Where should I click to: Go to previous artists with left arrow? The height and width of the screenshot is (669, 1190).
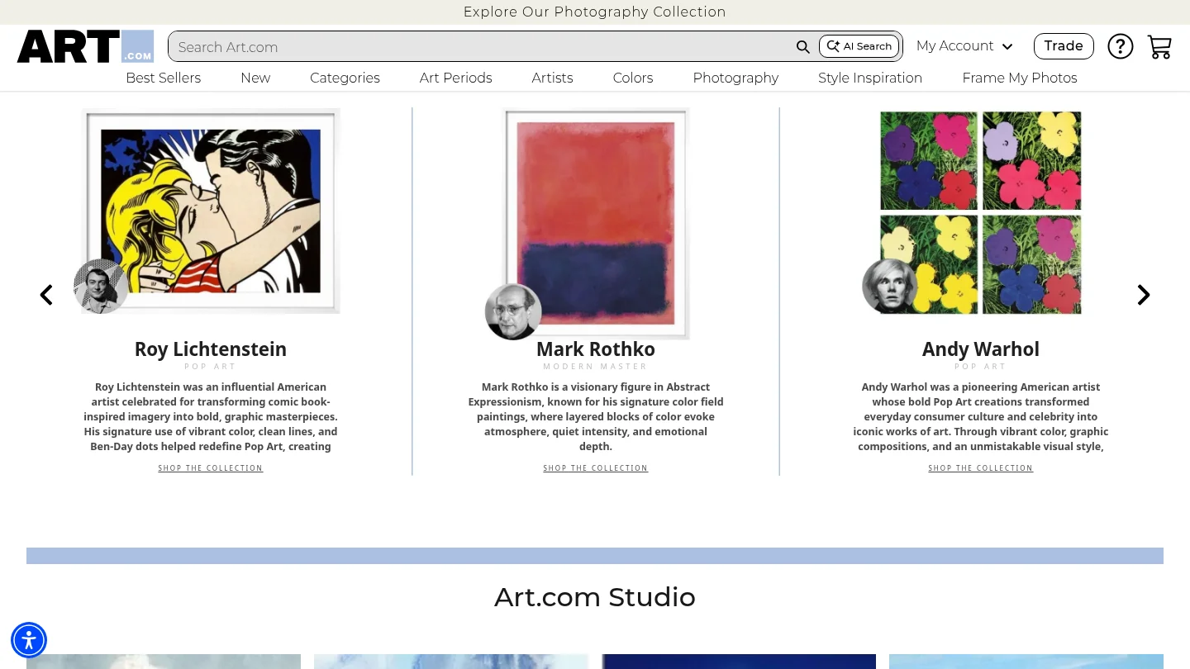[46, 295]
